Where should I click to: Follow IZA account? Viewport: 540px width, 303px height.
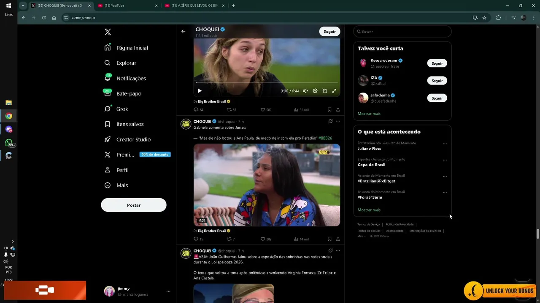[437, 81]
